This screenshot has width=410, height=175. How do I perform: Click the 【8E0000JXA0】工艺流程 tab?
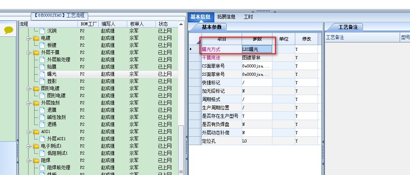pos(59,16)
